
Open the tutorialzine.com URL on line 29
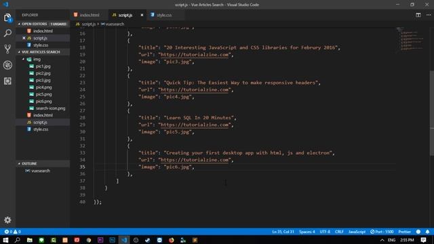pyautogui.click(x=195, y=125)
